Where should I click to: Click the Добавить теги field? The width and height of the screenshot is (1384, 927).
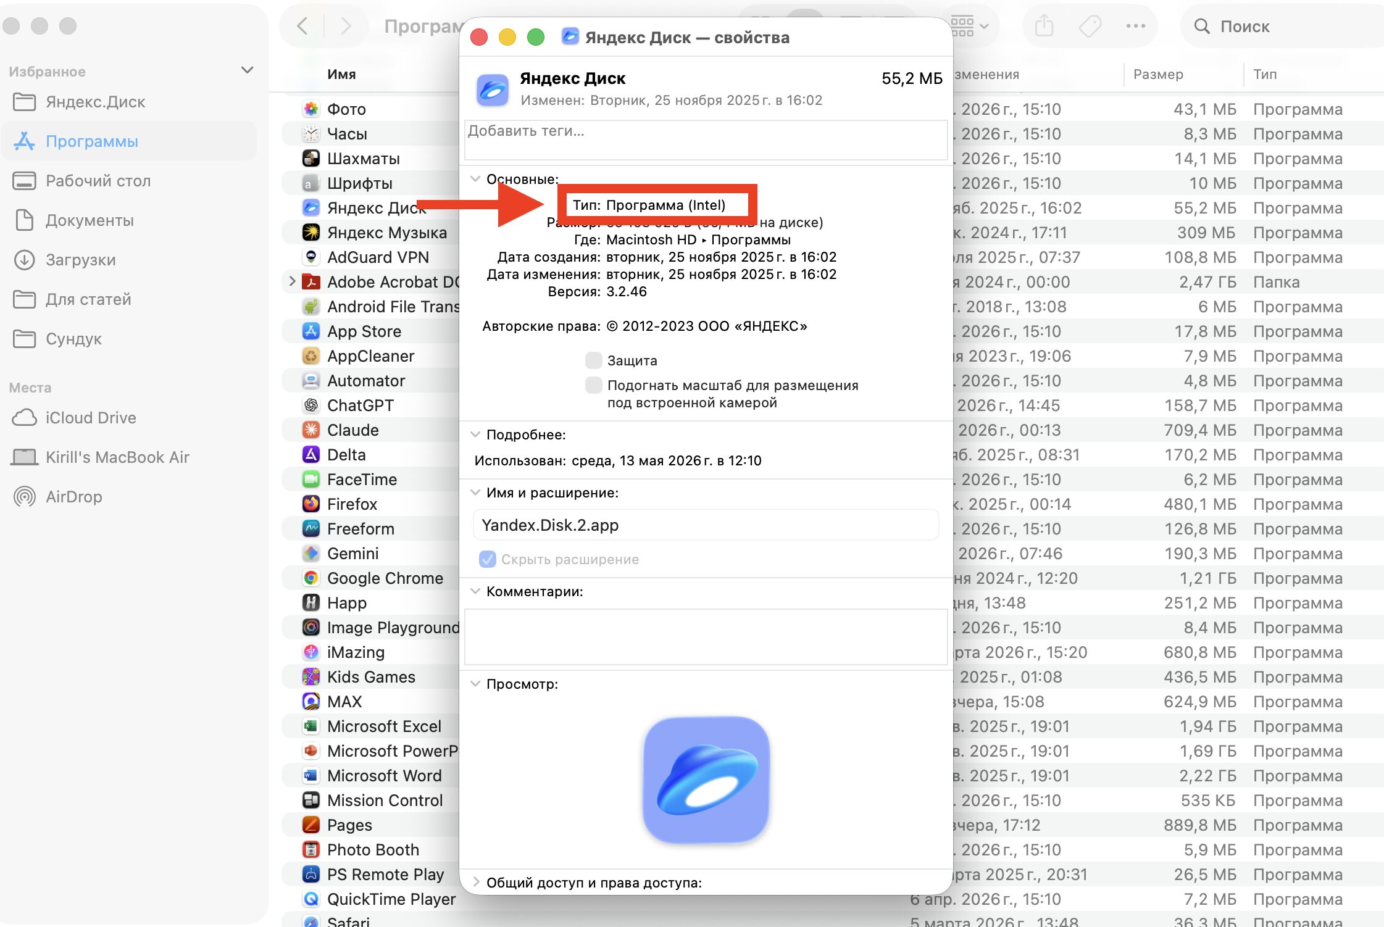coord(706,139)
